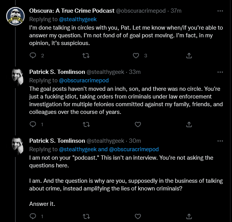
Task: Like the Obscura tweet with 3 likes
Action: tap(136, 56)
